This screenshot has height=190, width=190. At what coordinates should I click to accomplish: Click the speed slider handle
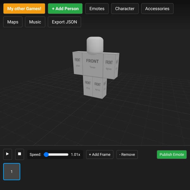tap(46, 155)
